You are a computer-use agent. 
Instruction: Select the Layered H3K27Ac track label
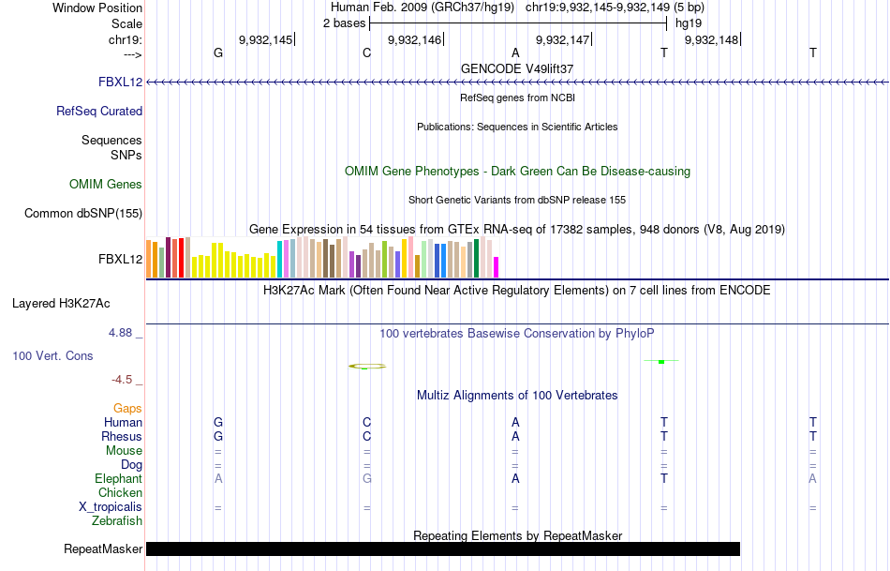(61, 304)
